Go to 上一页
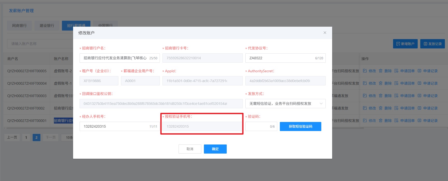448x181 pixels. [x=12, y=137]
